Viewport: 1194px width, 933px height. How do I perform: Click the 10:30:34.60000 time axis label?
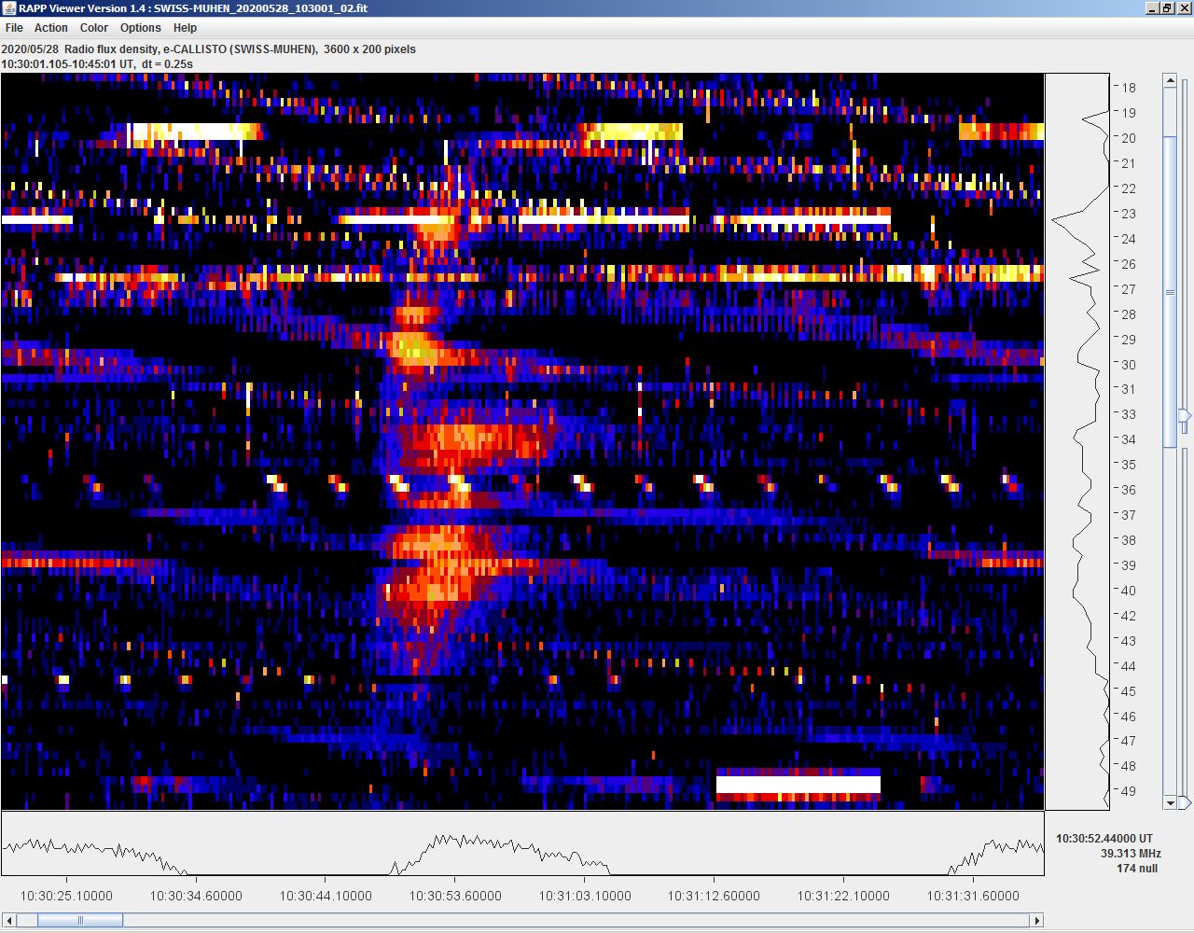[196, 896]
